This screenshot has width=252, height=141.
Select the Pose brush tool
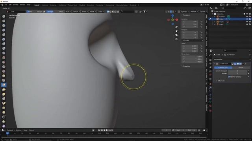[4, 103]
